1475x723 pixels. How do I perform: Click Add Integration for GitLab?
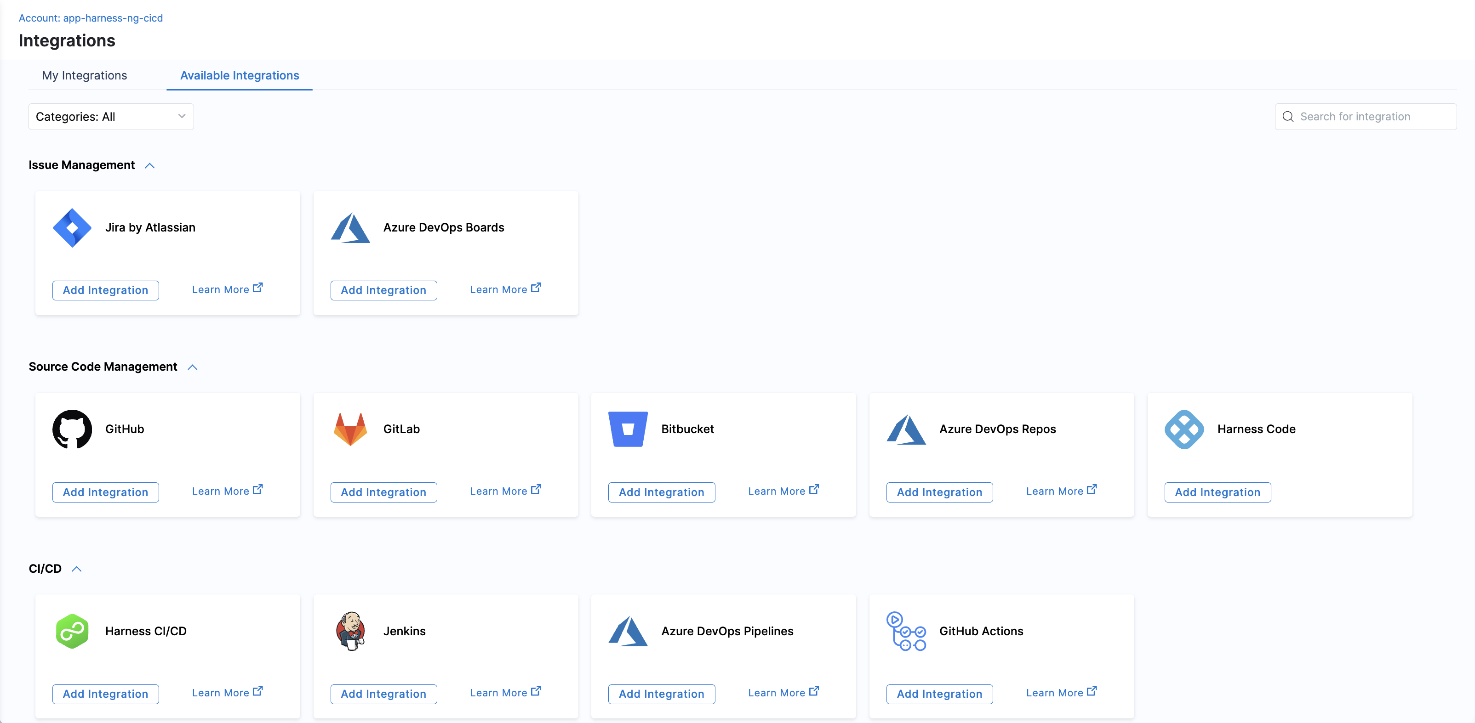(383, 492)
